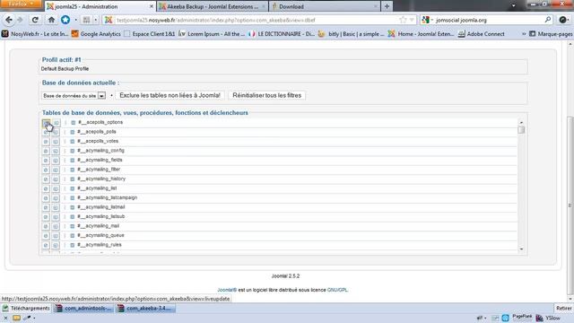Click the grid tiles toolbar icon
574x323 pixels.
[86, 20]
